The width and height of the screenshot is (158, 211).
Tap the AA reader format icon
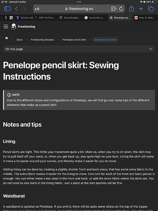(37, 9)
